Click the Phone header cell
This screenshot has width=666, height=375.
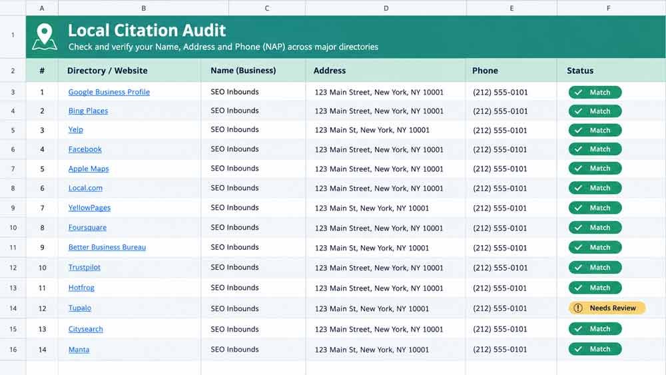(x=511, y=71)
